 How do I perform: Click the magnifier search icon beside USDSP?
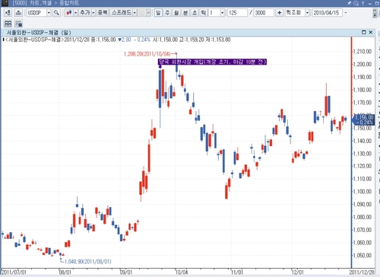(56, 13)
